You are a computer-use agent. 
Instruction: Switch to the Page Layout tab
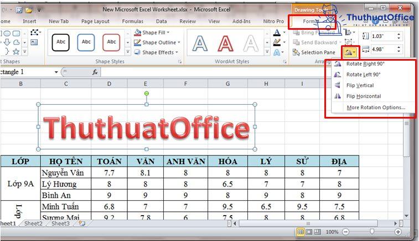tap(95, 22)
